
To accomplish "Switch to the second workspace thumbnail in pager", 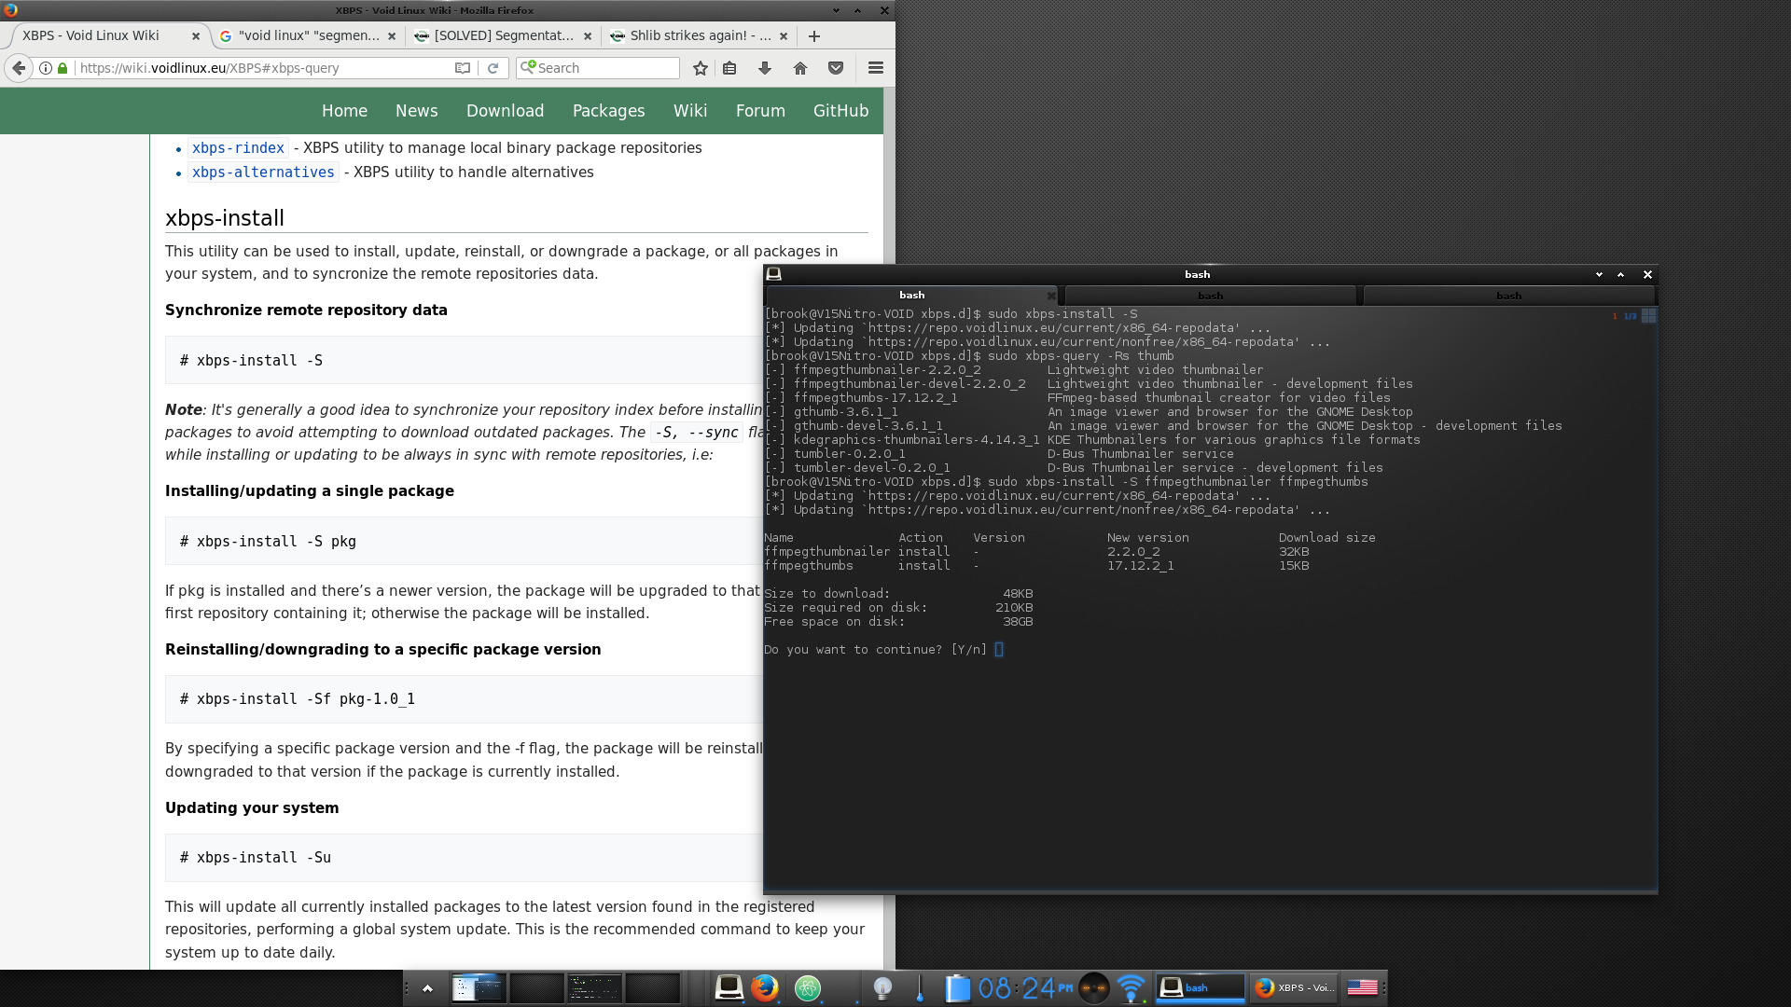I will pyautogui.click(x=536, y=987).
